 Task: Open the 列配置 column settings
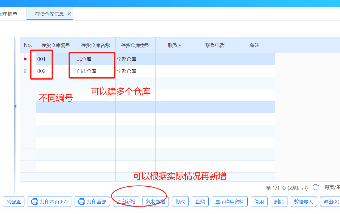coord(14,202)
